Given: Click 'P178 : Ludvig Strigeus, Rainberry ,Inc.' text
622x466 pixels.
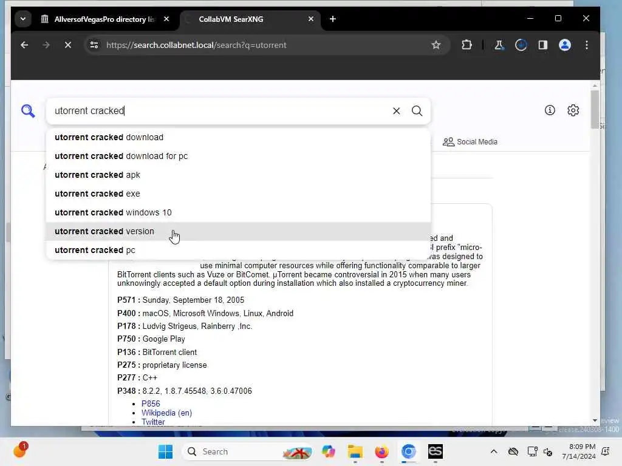Looking at the screenshot, I should coord(185,326).
